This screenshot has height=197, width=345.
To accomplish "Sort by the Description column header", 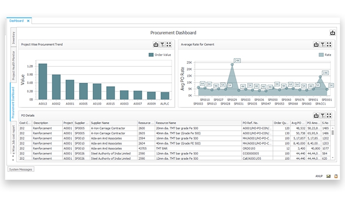I will coord(47,123).
